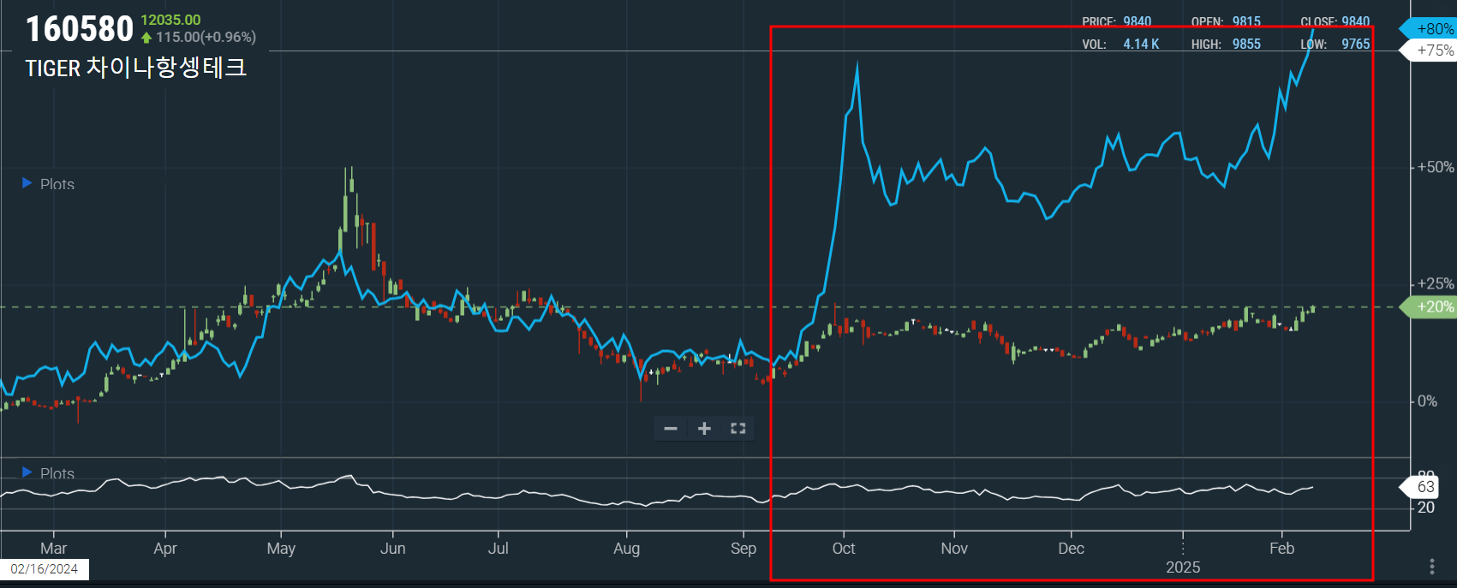Image resolution: width=1457 pixels, height=588 pixels.
Task: Click the TIGER 차이나항셍테크 name
Action: pyautogui.click(x=136, y=68)
